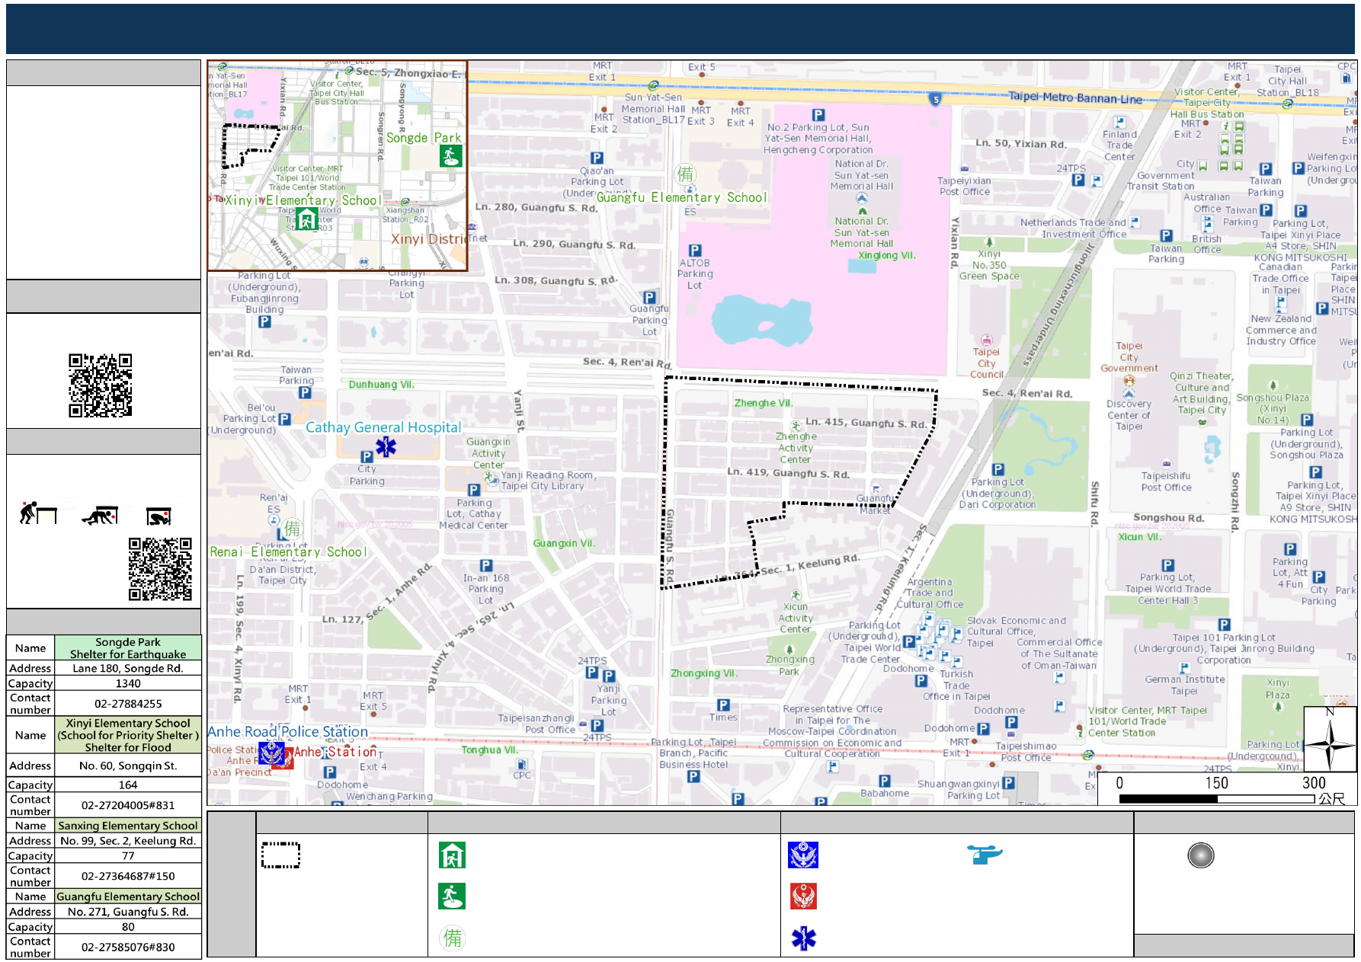Click the Times parking P icon
This screenshot has width=1361, height=962.
pyautogui.click(x=723, y=705)
